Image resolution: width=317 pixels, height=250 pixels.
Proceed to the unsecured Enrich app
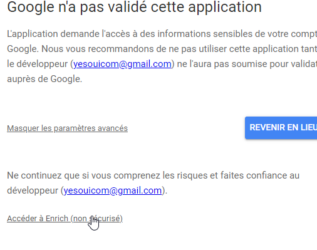65,219
